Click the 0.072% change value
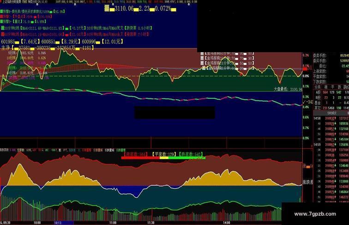The width and height of the screenshot is (349, 225). pos(163,9)
